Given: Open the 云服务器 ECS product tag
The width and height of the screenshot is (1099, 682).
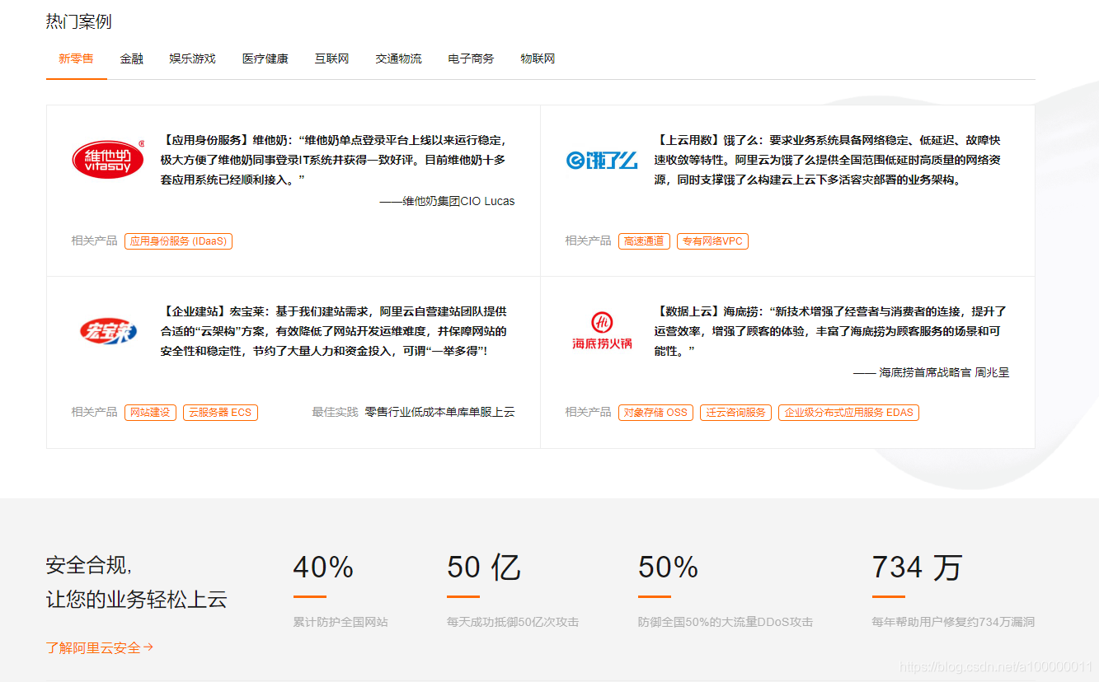Looking at the screenshot, I should coord(220,412).
